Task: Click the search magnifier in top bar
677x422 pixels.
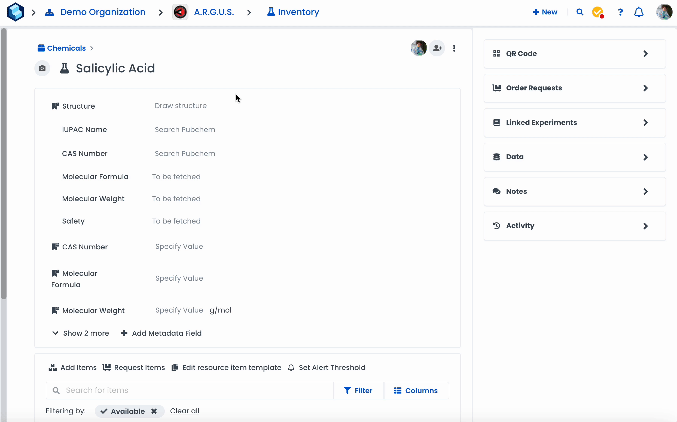Action: [x=580, y=12]
